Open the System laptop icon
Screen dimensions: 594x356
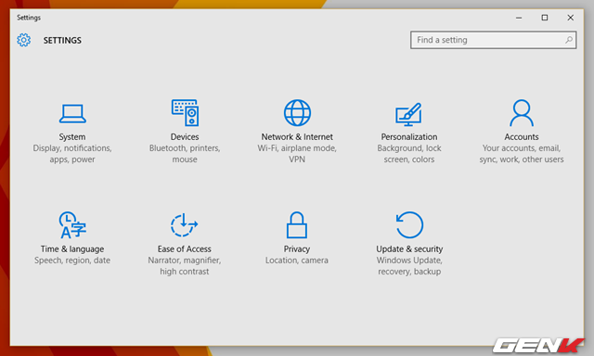tap(72, 113)
